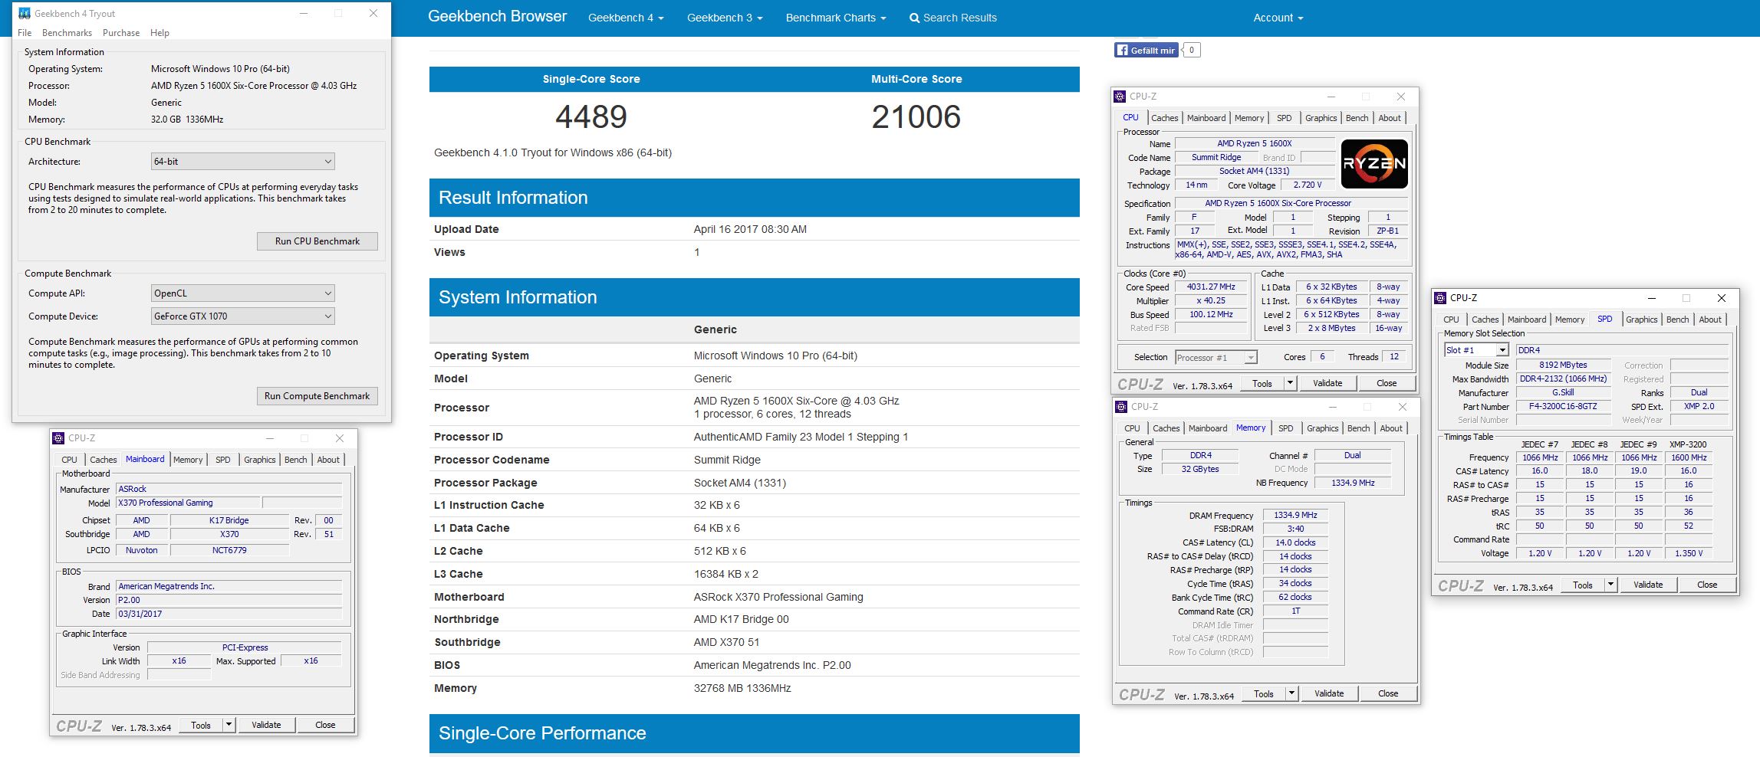Click Run Compute Benchmark button
Screen dimensions: 1760x757
click(x=317, y=396)
